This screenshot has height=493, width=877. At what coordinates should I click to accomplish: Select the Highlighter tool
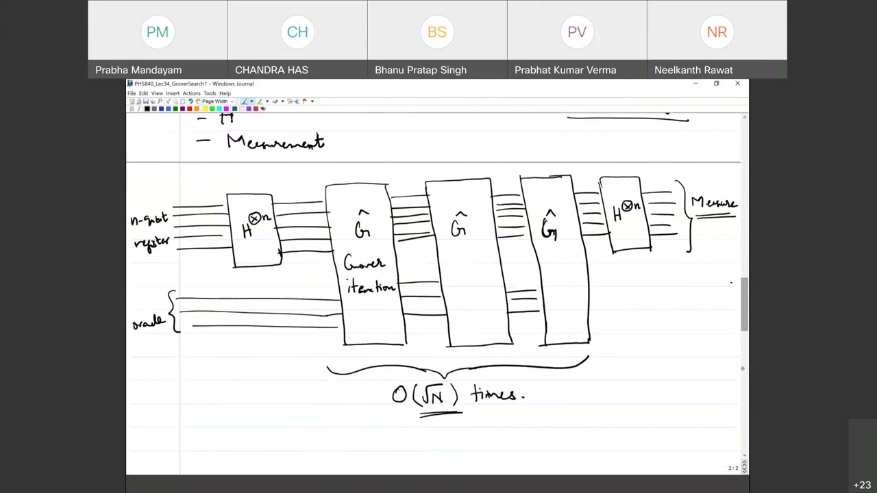tap(260, 101)
